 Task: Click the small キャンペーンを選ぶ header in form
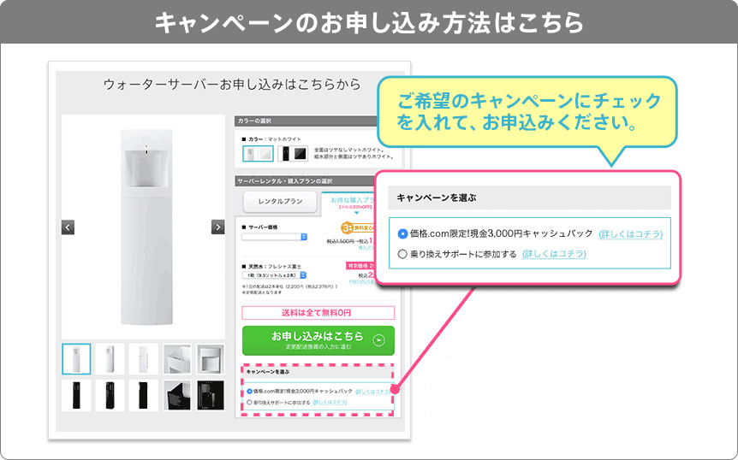[x=318, y=372]
